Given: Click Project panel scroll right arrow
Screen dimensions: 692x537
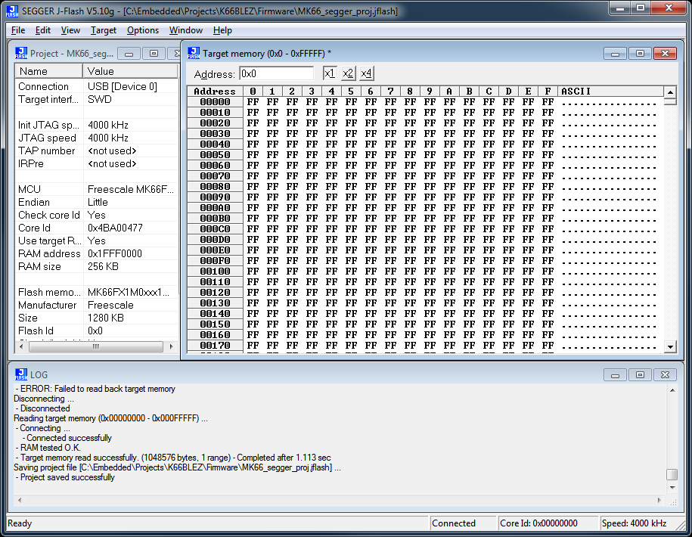Looking at the screenshot, I should pos(171,347).
